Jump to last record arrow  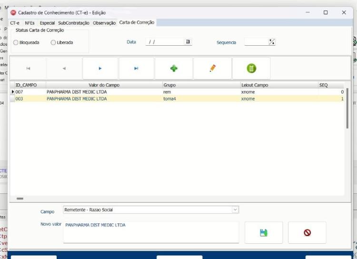pyautogui.click(x=136, y=69)
